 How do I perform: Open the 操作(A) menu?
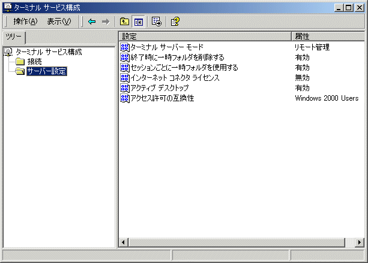tap(25, 22)
